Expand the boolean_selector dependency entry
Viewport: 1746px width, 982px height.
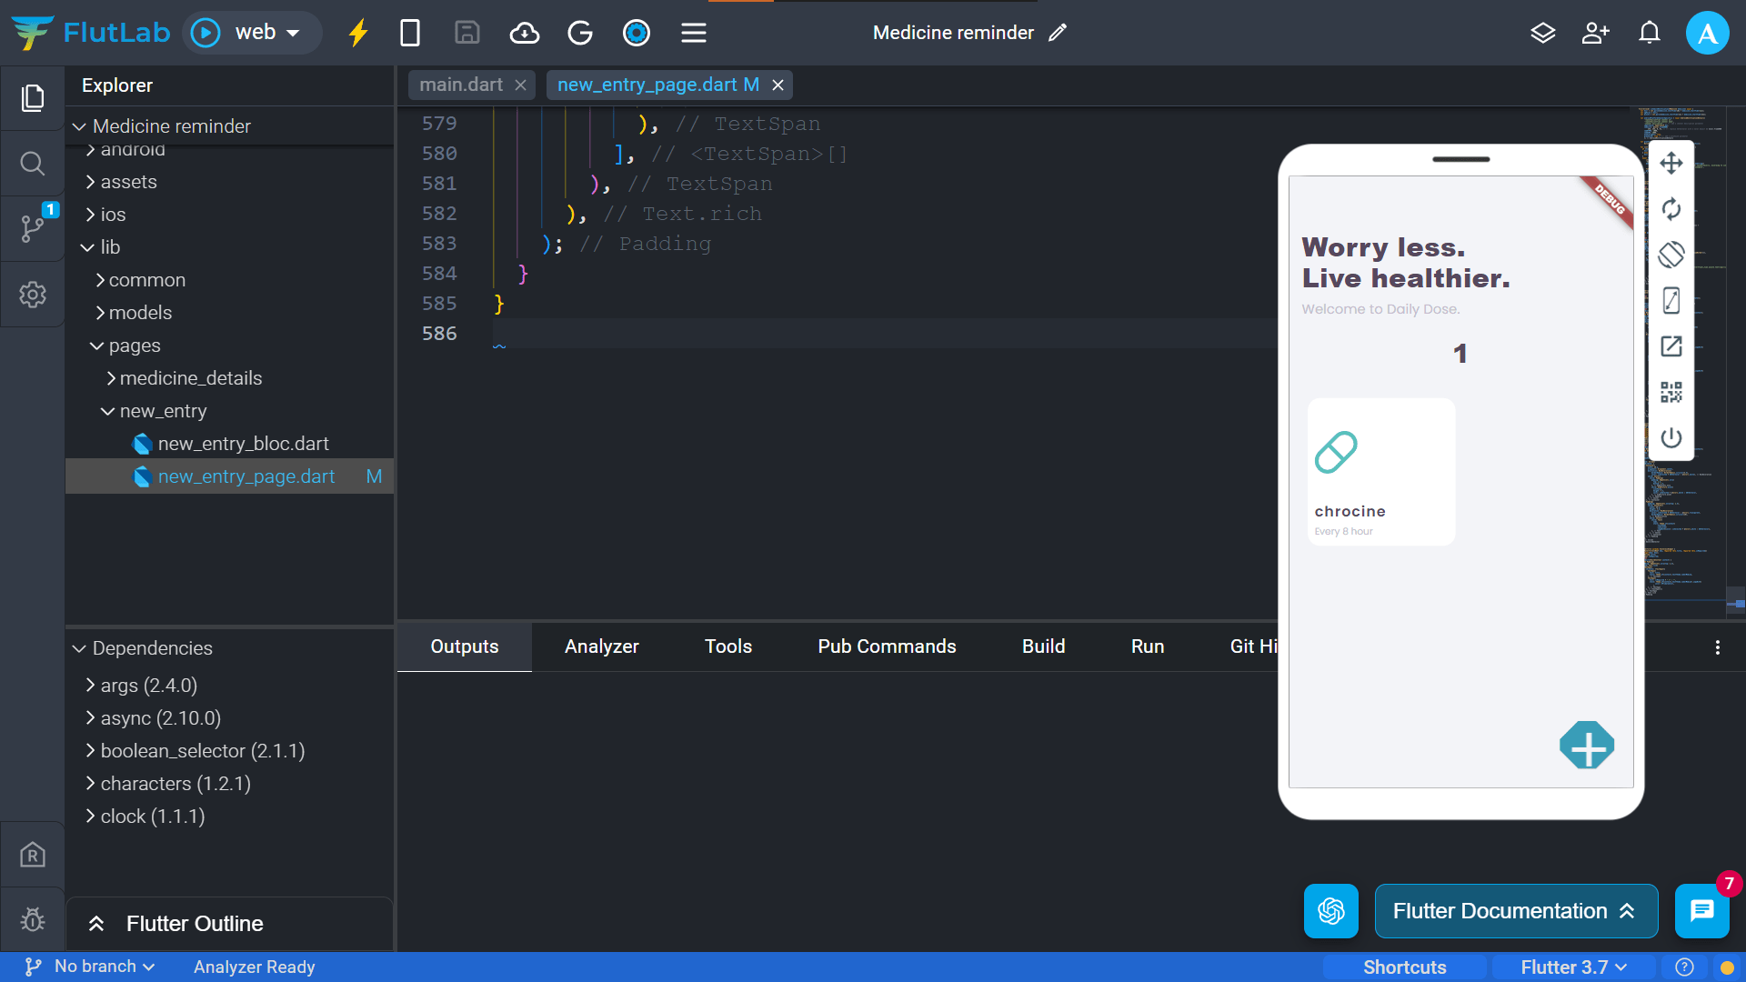click(x=90, y=749)
